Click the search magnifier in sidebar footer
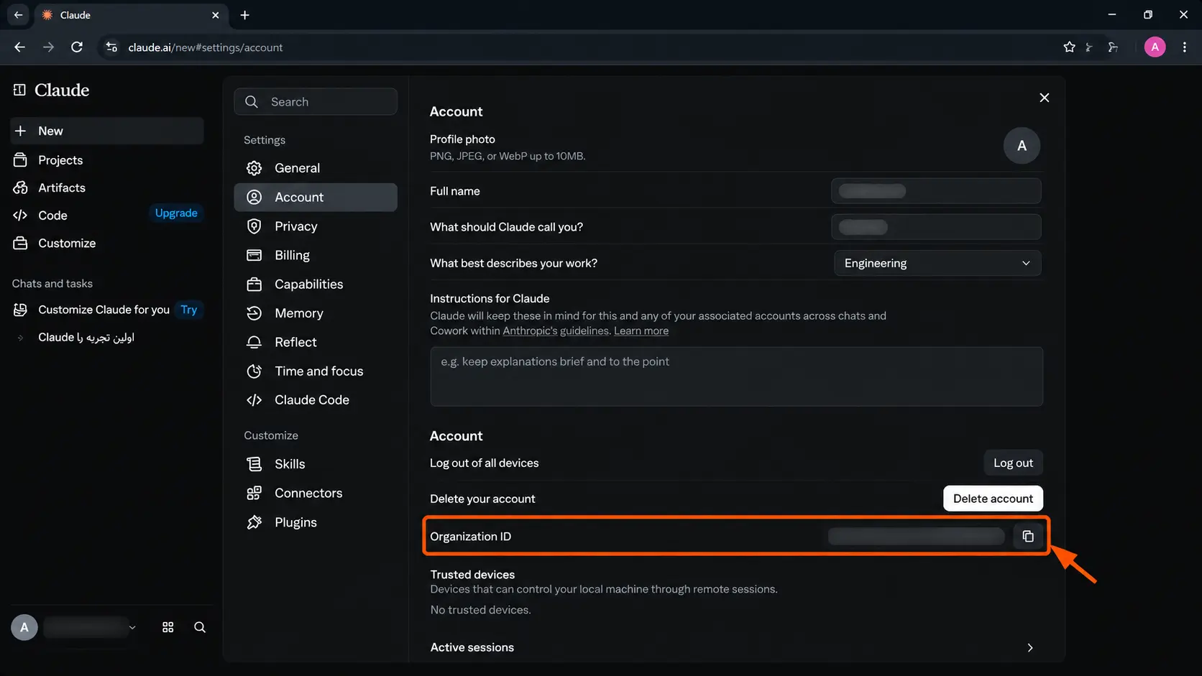The image size is (1202, 676). (x=200, y=627)
